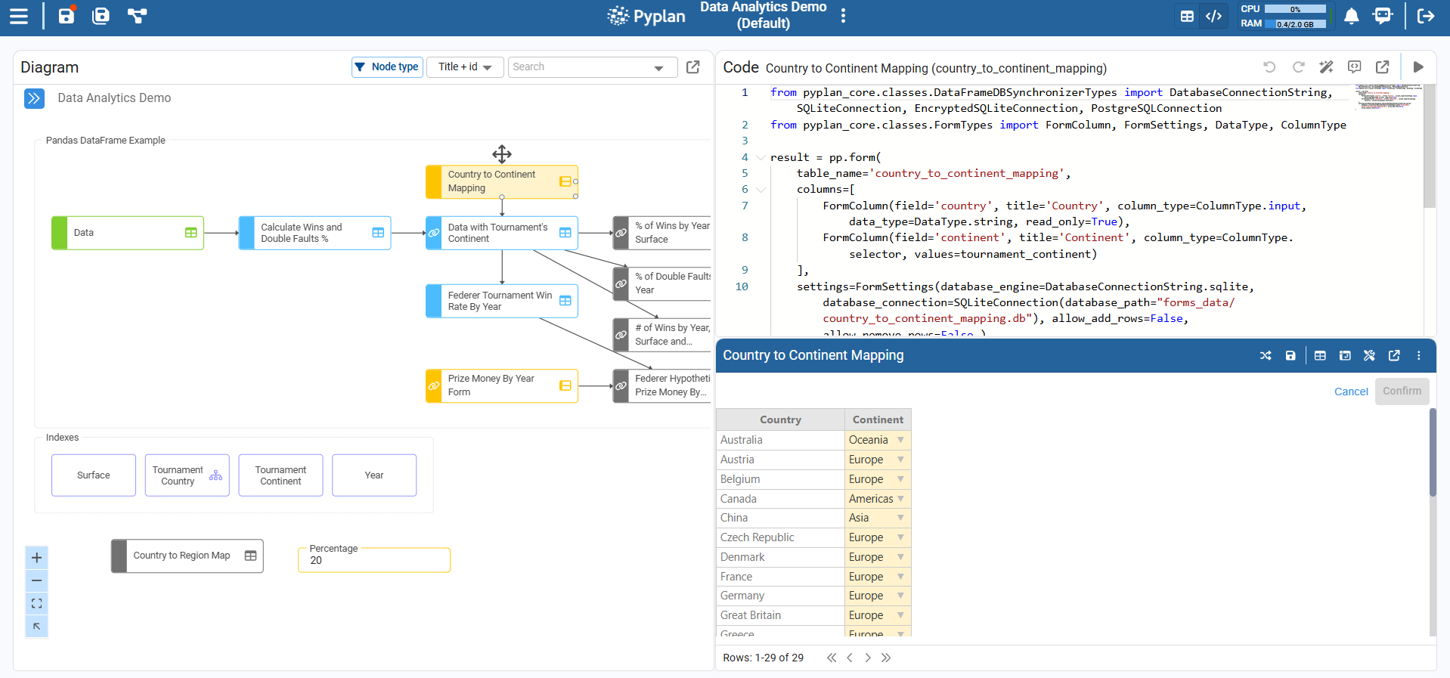Expand the diagram sidebar with double chevron

[34, 98]
